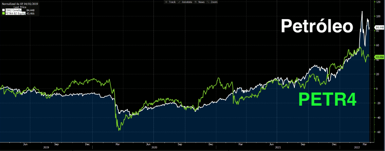
Task: Select the Zoom tool
Action: [212, 2]
